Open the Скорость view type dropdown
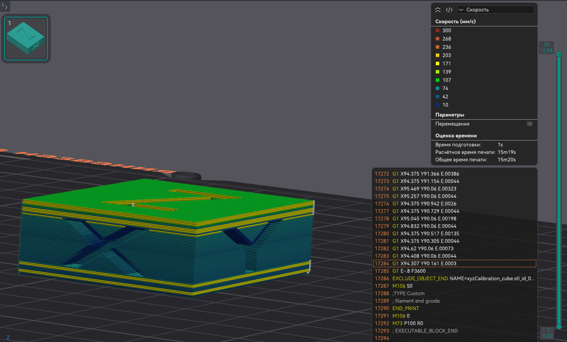Viewport: 567px width, 342px height. click(x=495, y=10)
